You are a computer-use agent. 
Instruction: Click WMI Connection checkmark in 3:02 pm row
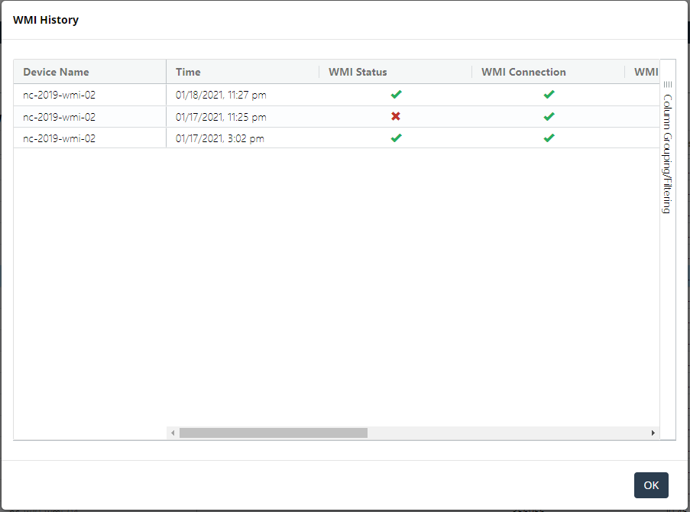tap(549, 138)
